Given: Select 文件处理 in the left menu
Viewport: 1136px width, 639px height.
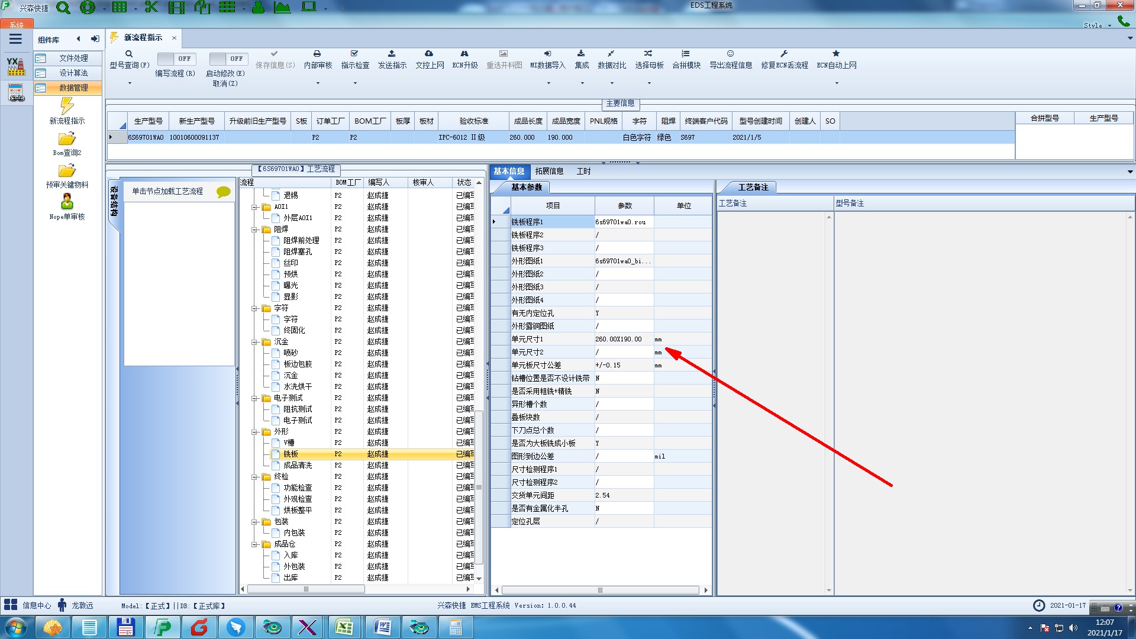Looking at the screenshot, I should [x=73, y=58].
